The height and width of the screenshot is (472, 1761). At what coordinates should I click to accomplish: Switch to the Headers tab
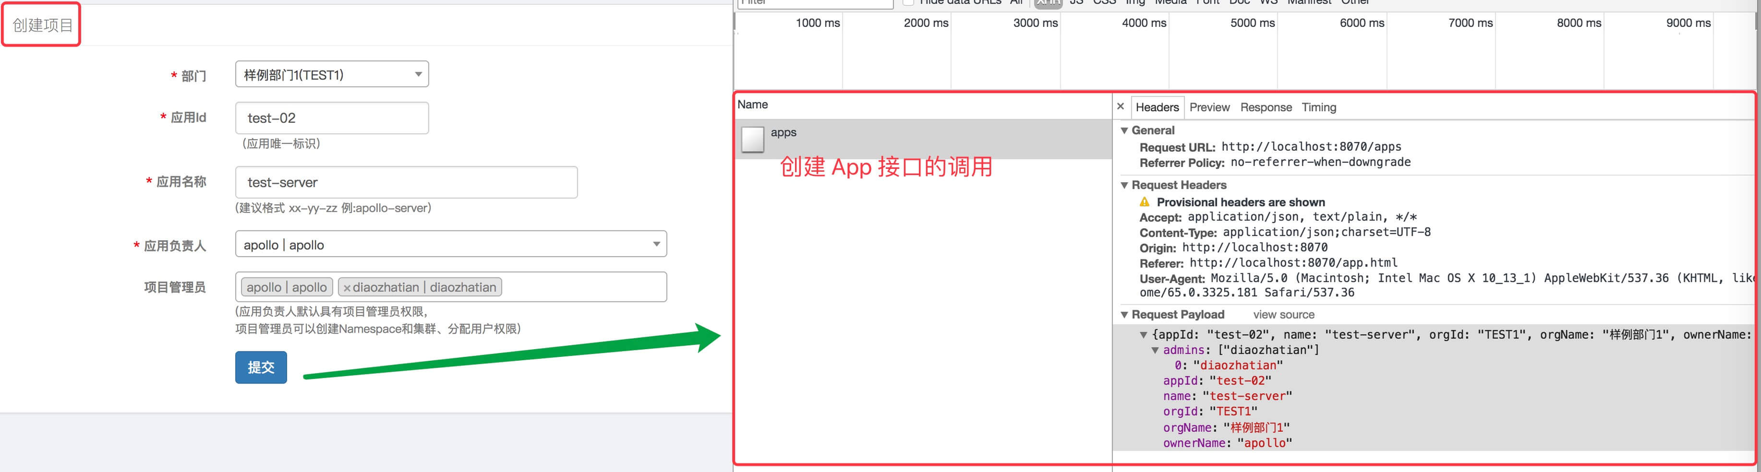pyautogui.click(x=1157, y=107)
